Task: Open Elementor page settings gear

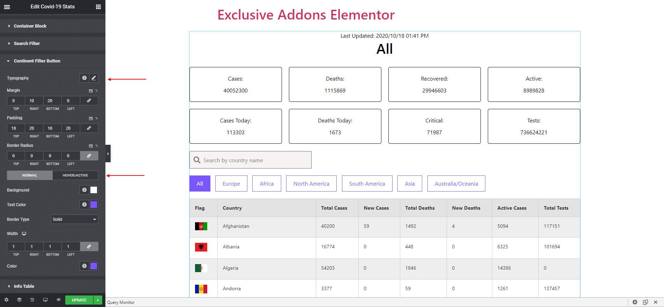Action: click(6, 300)
